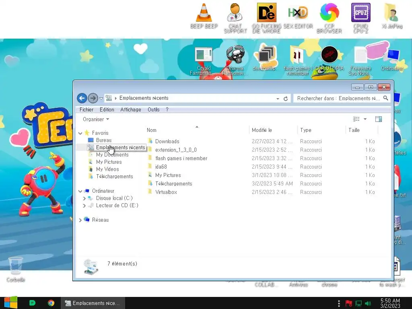Viewport: 412px width, 309px height.
Task: Click the Rechercher dans Emplacements search field
Action: pyautogui.click(x=338, y=98)
